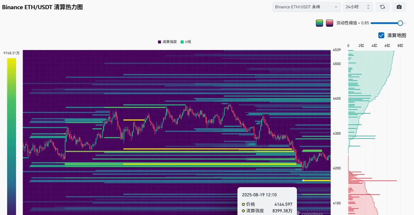Click the tooltip date 2025-08-19 12:10
The height and width of the screenshot is (215, 414).
[259, 195]
